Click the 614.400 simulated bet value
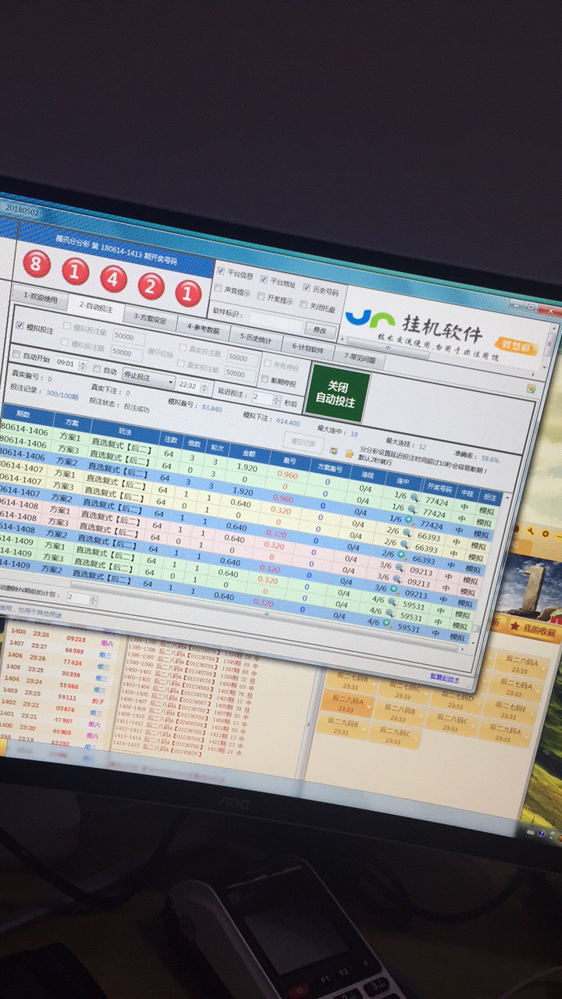 pyautogui.click(x=287, y=422)
